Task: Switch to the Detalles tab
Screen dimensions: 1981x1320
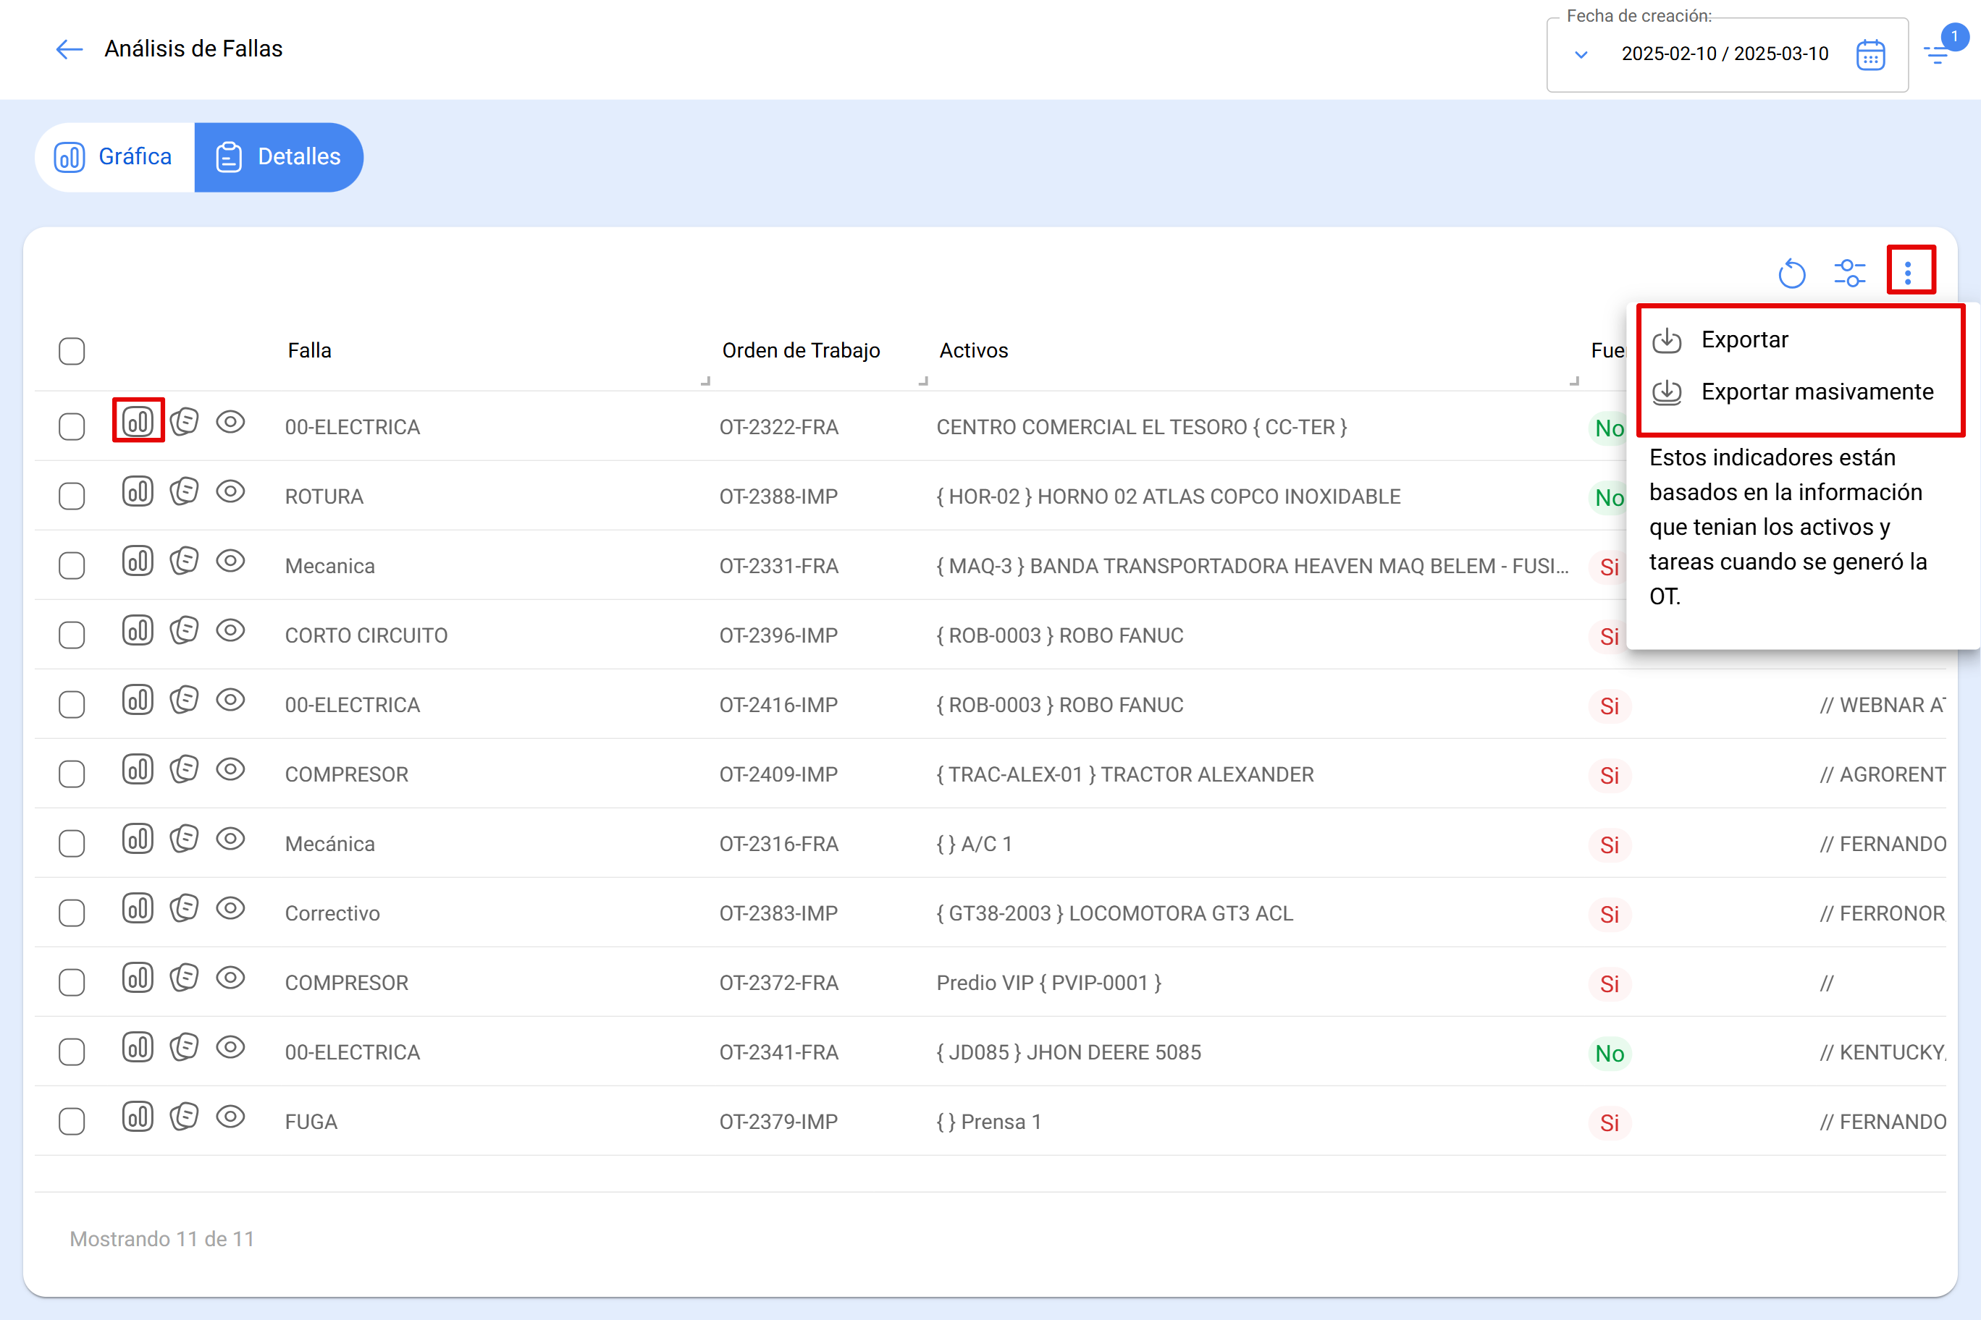Action: tap(279, 156)
